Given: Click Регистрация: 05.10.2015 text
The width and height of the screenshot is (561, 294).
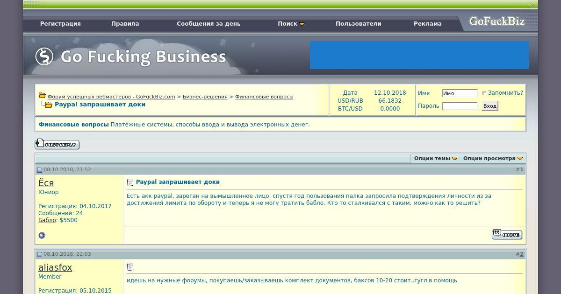Looking at the screenshot, I should 75,291.
